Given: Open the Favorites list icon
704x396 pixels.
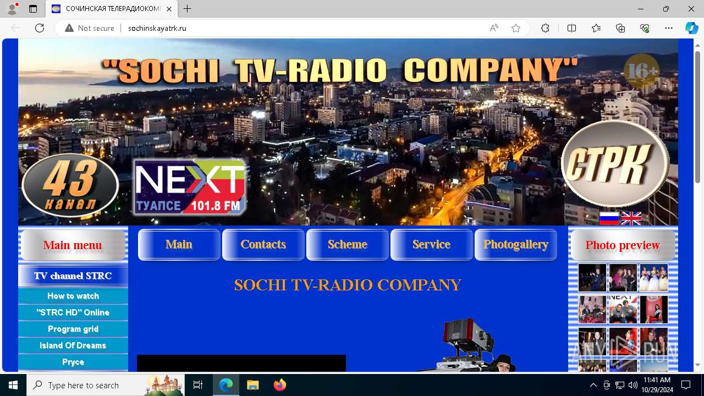Looking at the screenshot, I should click(596, 28).
